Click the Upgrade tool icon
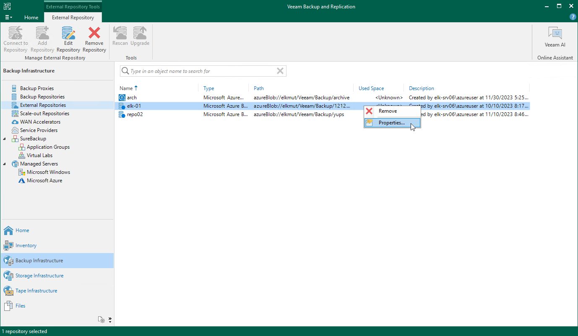The image size is (578, 336). [x=140, y=33]
